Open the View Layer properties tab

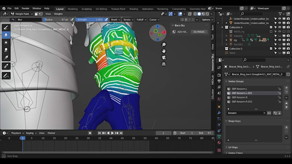pos(219,87)
